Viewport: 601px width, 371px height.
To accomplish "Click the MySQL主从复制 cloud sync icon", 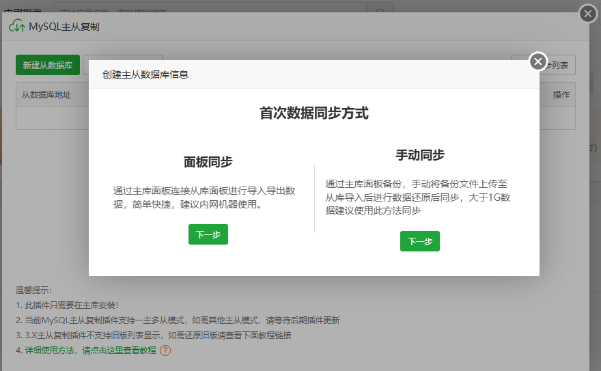I will 17,26.
